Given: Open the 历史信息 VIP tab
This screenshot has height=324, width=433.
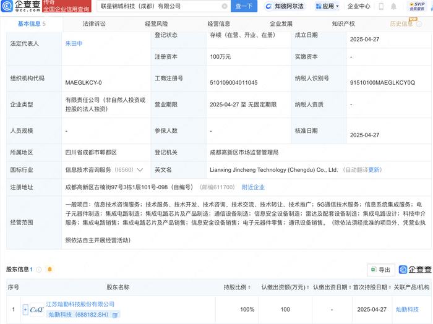Looking at the screenshot, I should (x=401, y=23).
